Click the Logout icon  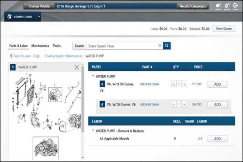click(x=235, y=6)
